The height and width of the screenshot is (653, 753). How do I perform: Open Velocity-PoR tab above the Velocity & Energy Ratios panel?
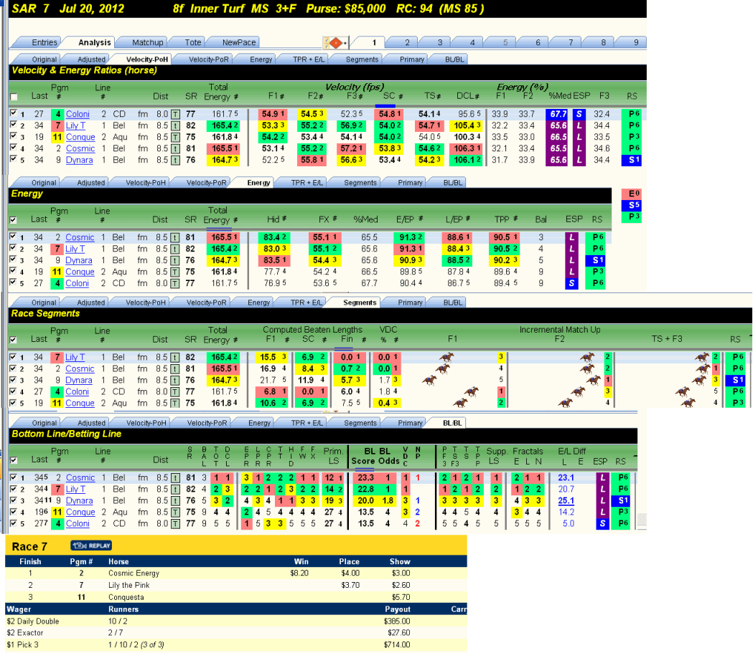[208, 59]
